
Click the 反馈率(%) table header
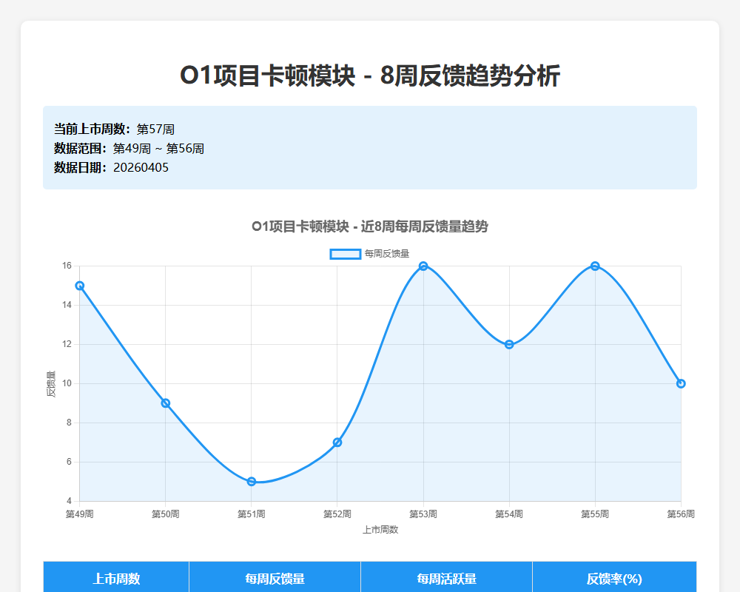pos(614,578)
